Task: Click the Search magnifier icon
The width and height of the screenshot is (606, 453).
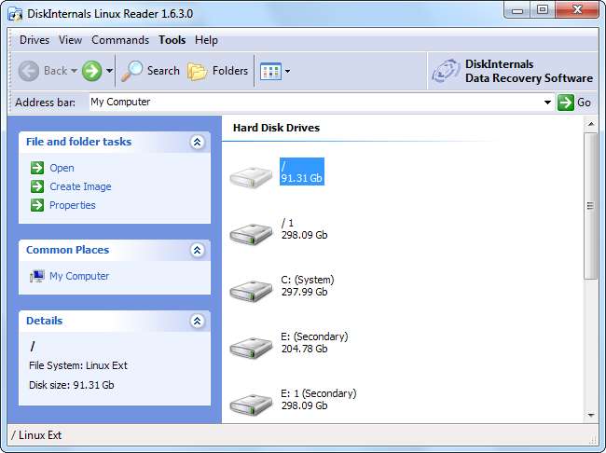Action: (133, 71)
